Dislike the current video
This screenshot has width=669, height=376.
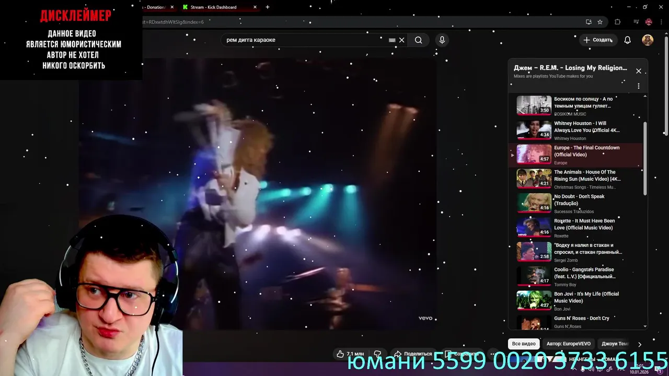coord(377,354)
